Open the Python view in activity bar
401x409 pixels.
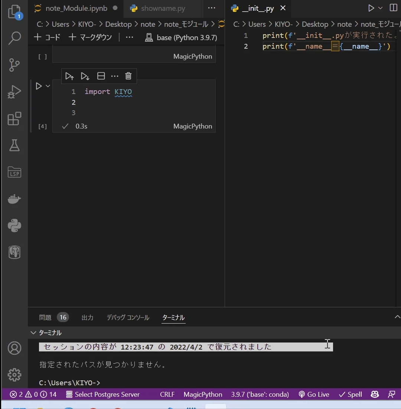(x=14, y=225)
